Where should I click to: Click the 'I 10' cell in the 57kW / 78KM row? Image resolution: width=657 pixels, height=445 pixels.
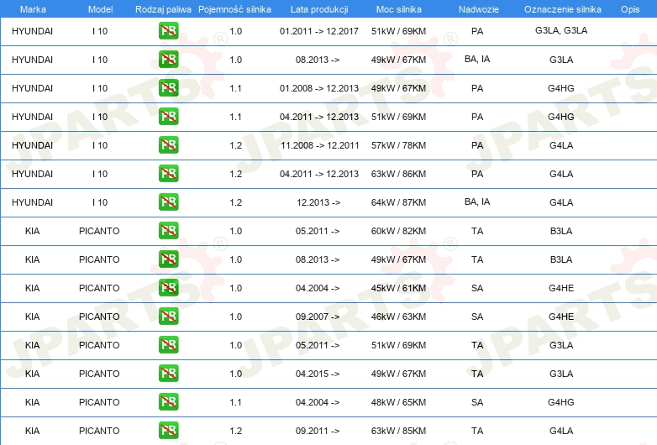click(x=100, y=145)
